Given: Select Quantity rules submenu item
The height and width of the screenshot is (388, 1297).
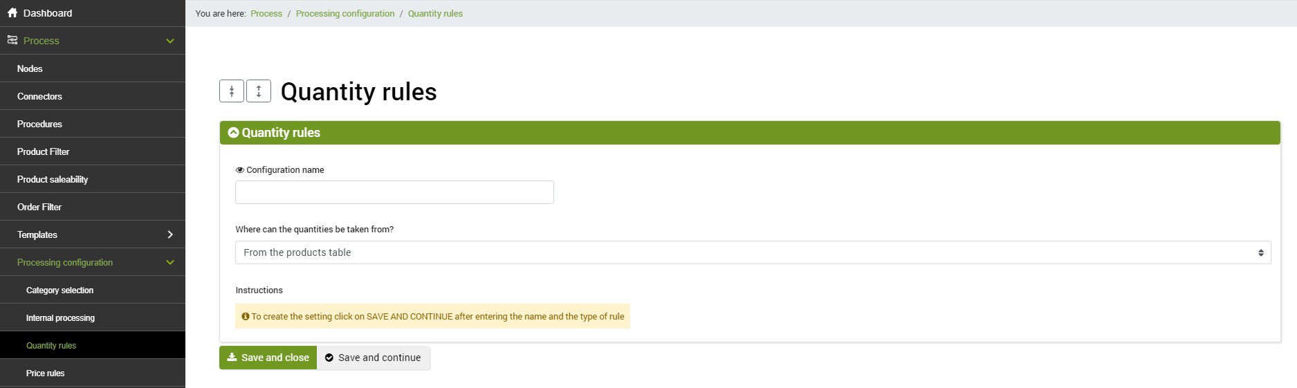Looking at the screenshot, I should pos(93,345).
